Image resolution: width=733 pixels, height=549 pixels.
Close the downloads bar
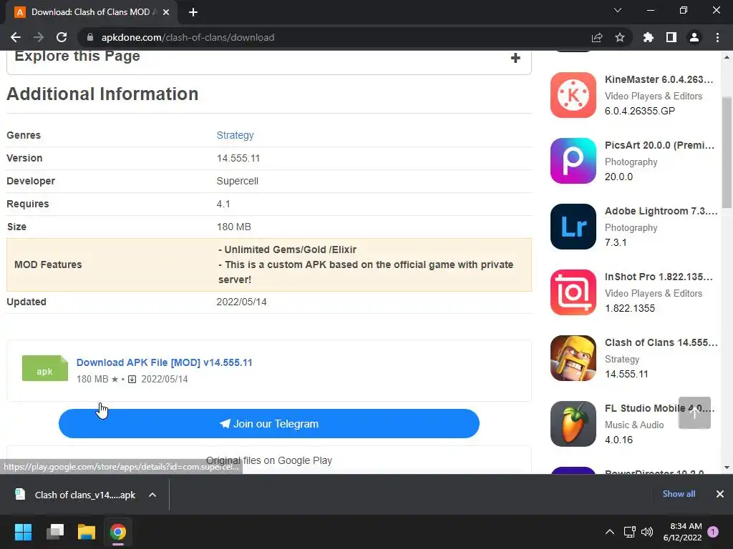coord(720,494)
